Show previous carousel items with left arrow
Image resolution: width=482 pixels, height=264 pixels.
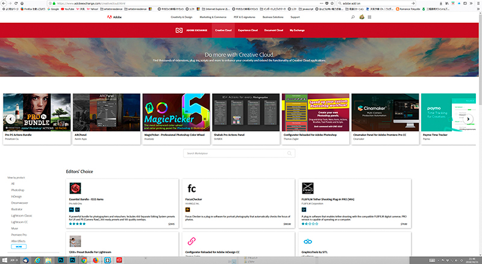click(x=11, y=119)
